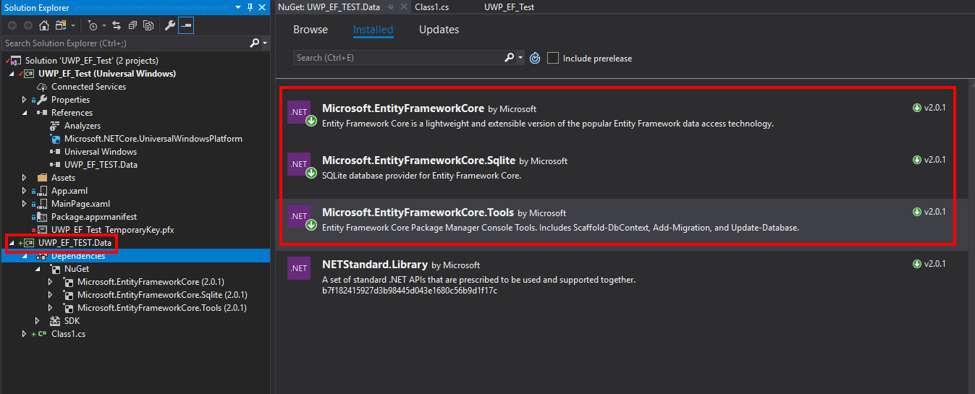Select UWP_EF_Test_TemporaryKey.pfx file
975x394 pixels.
pyautogui.click(x=112, y=230)
